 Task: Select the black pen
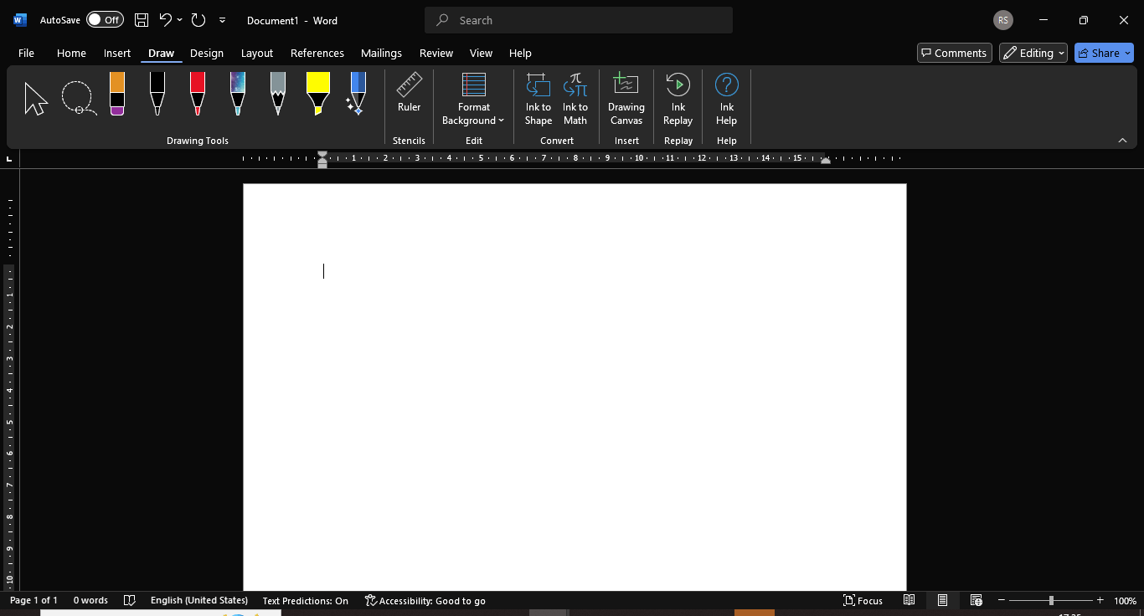157,94
